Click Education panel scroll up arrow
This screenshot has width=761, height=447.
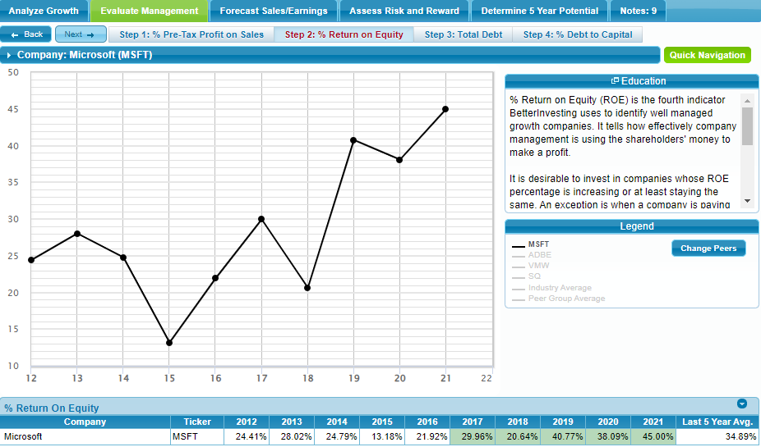[x=747, y=101]
